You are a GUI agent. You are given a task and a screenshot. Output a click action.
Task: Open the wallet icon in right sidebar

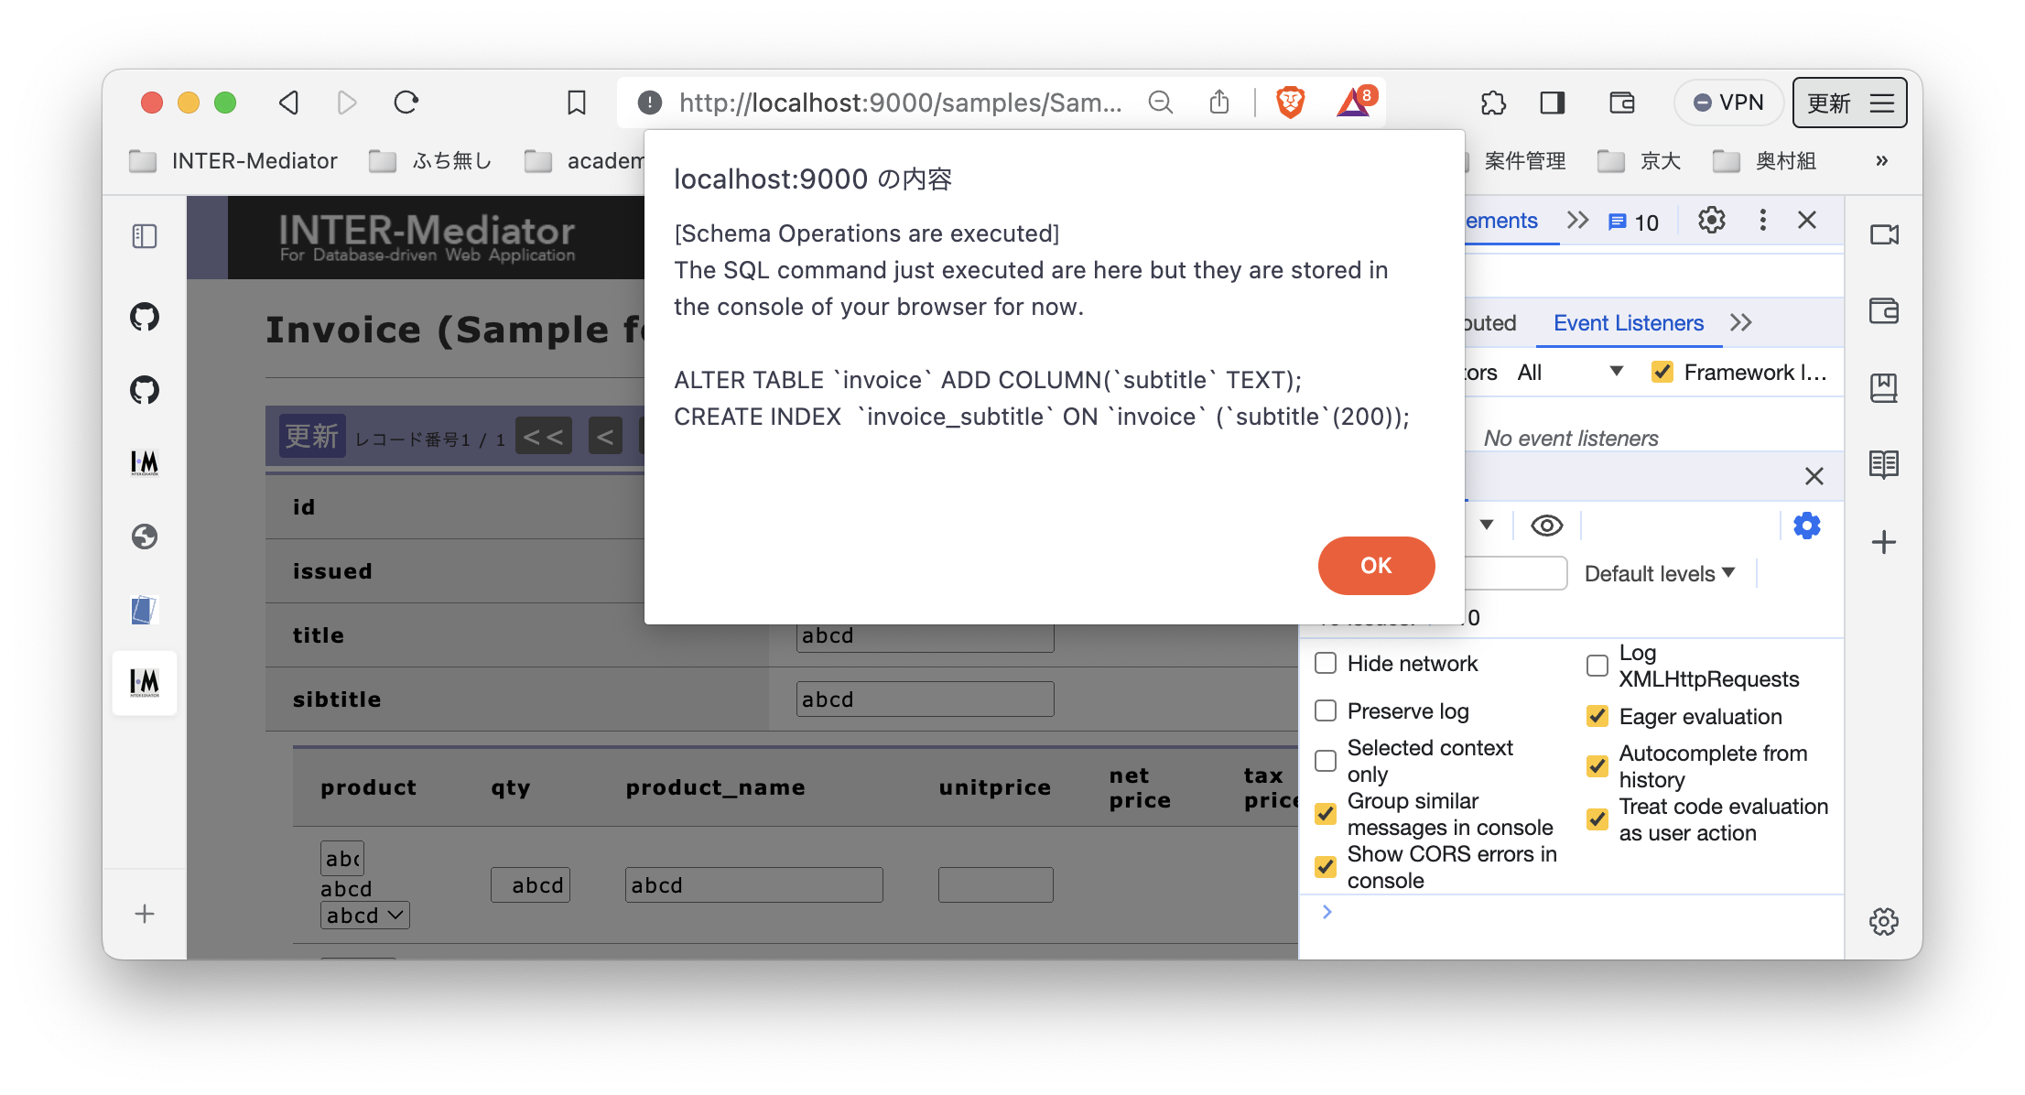1884,311
